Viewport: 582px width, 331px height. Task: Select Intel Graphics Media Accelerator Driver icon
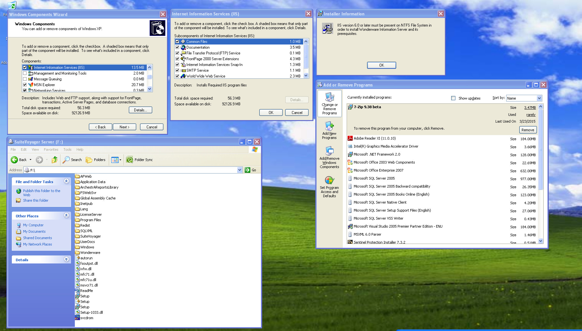tap(350, 146)
